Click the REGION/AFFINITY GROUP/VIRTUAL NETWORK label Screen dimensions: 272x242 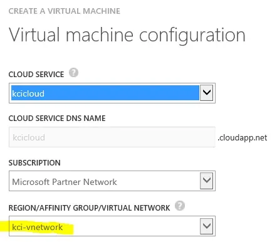89,208
